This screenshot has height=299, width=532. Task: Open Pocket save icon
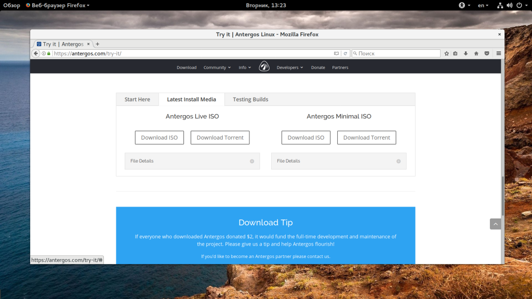coord(487,53)
